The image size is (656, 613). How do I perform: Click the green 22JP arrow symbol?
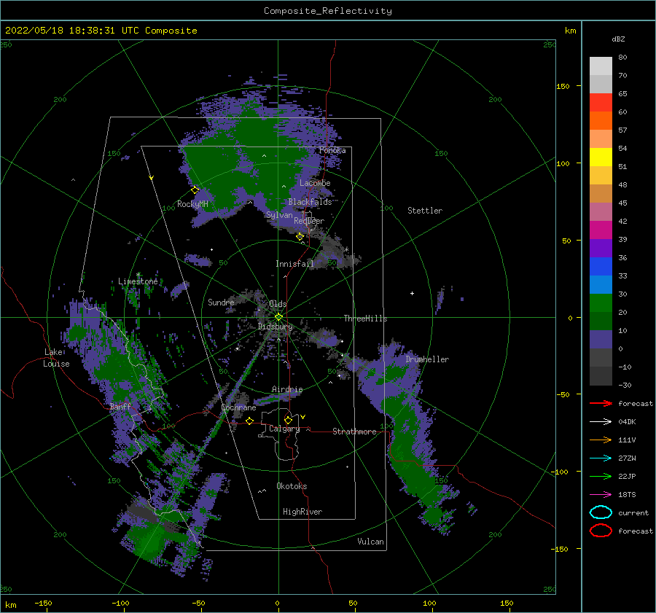[x=601, y=476]
